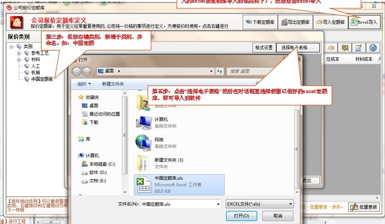Expand the arrow after 桌面 breadcrumb
This screenshot has height=224, width=385.
pyautogui.click(x=119, y=71)
